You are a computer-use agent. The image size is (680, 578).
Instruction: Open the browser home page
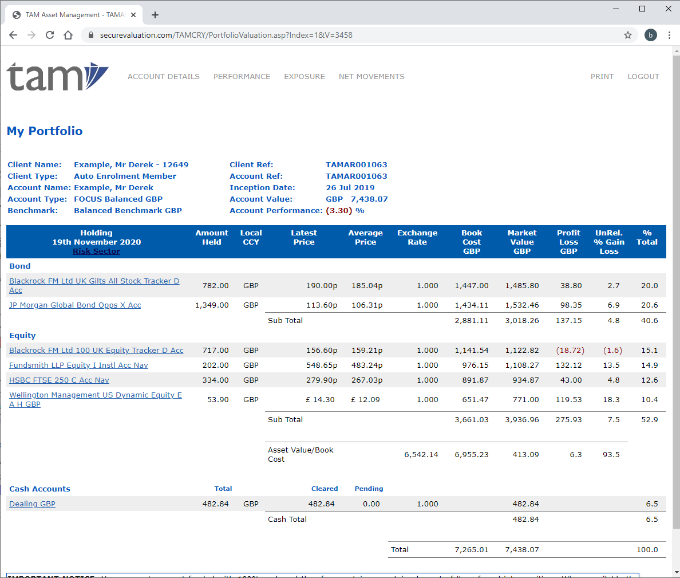click(68, 35)
